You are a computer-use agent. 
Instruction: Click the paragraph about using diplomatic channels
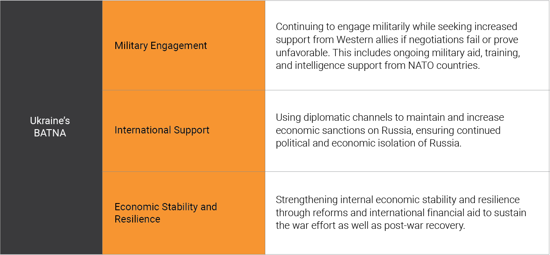390,130
